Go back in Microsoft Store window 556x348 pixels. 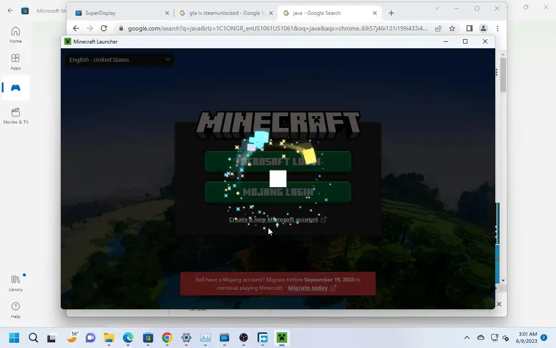10,10
